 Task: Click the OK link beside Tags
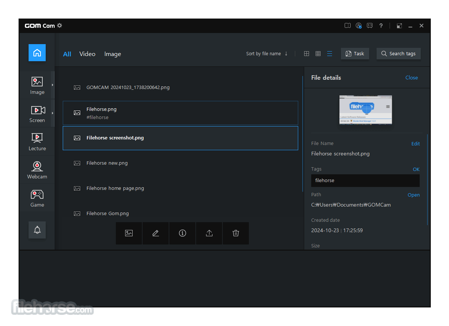point(416,169)
